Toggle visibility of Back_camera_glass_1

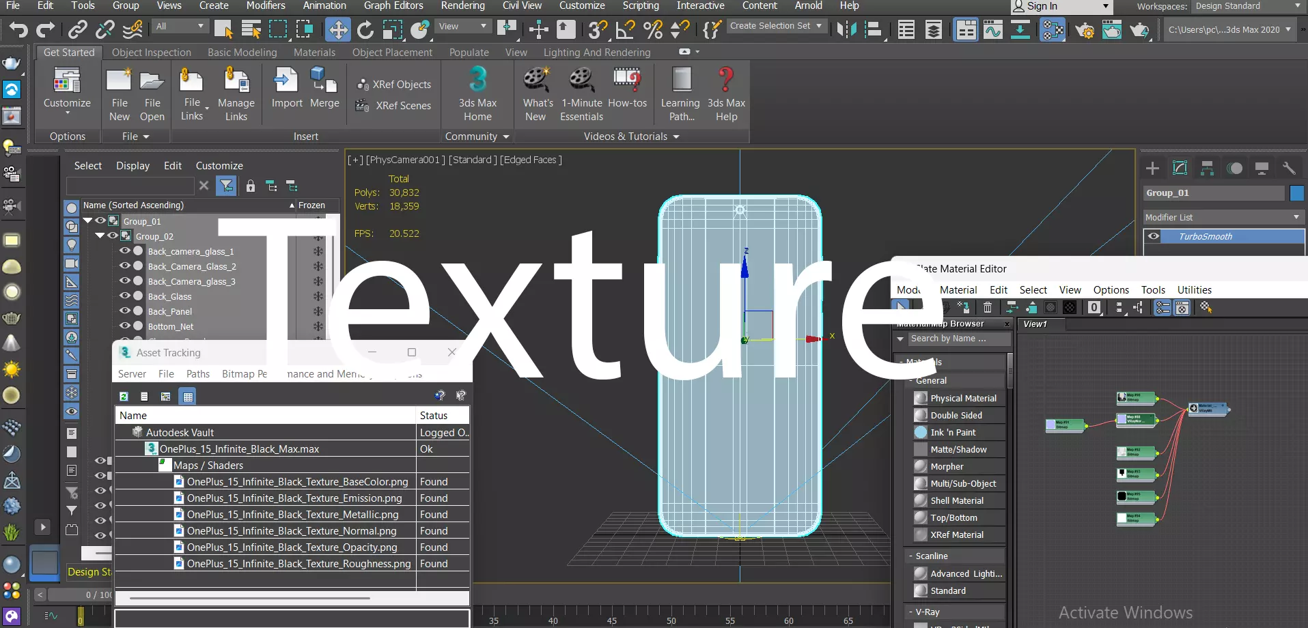(125, 251)
